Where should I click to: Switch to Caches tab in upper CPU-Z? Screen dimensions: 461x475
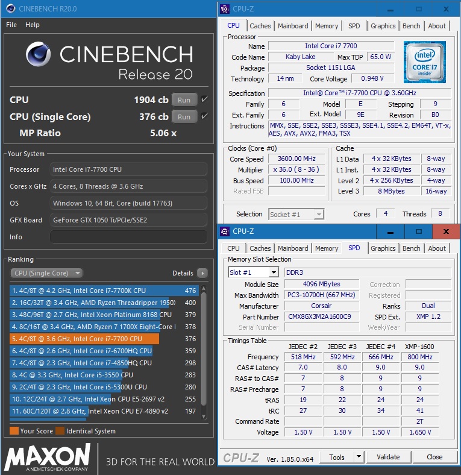(x=260, y=26)
